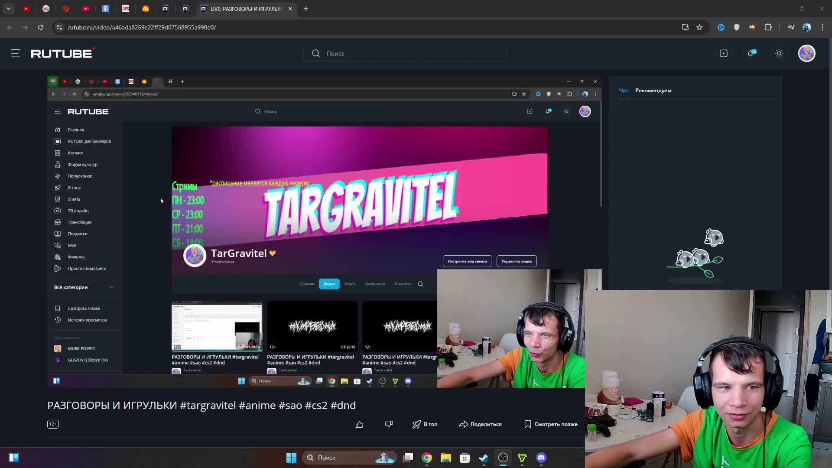The height and width of the screenshot is (468, 832).
Task: Click Настроить вид канала button
Action: (467, 261)
